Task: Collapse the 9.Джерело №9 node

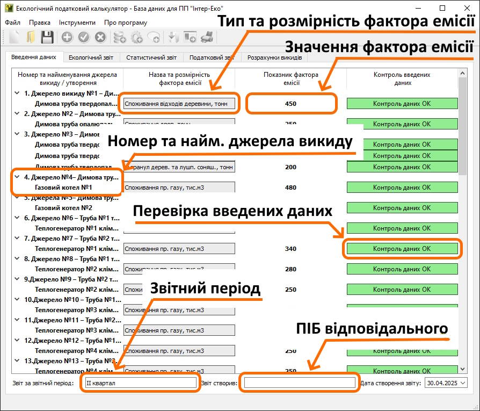Action: coord(17,279)
